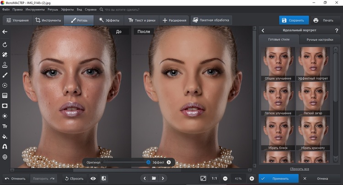Switch to Ручные настройки tab
343x185 pixels.
click(319, 40)
